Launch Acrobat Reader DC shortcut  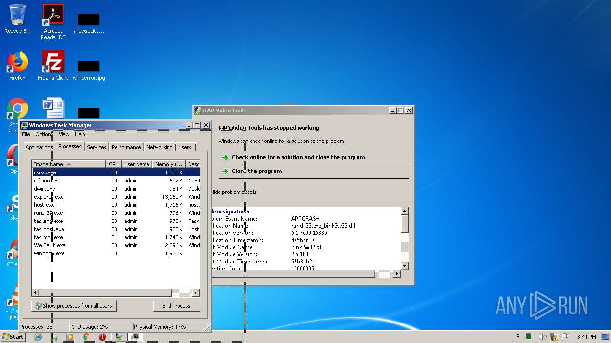[x=53, y=22]
